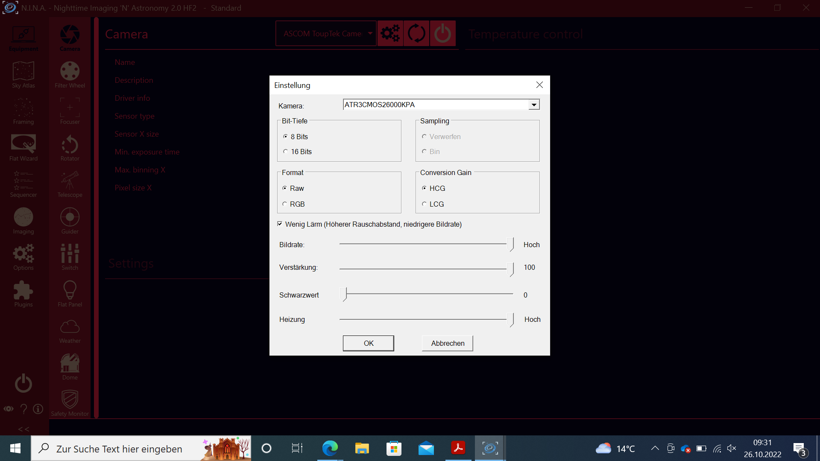Click the taskbar search box
The height and width of the screenshot is (461, 820).
point(141,448)
